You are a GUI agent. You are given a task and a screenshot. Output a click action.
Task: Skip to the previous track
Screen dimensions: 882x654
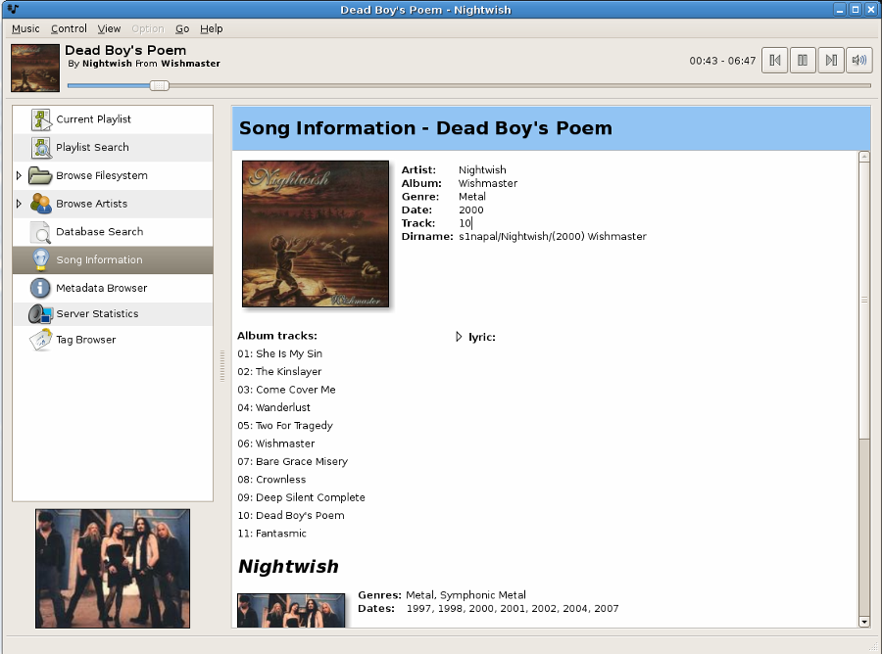pos(774,60)
